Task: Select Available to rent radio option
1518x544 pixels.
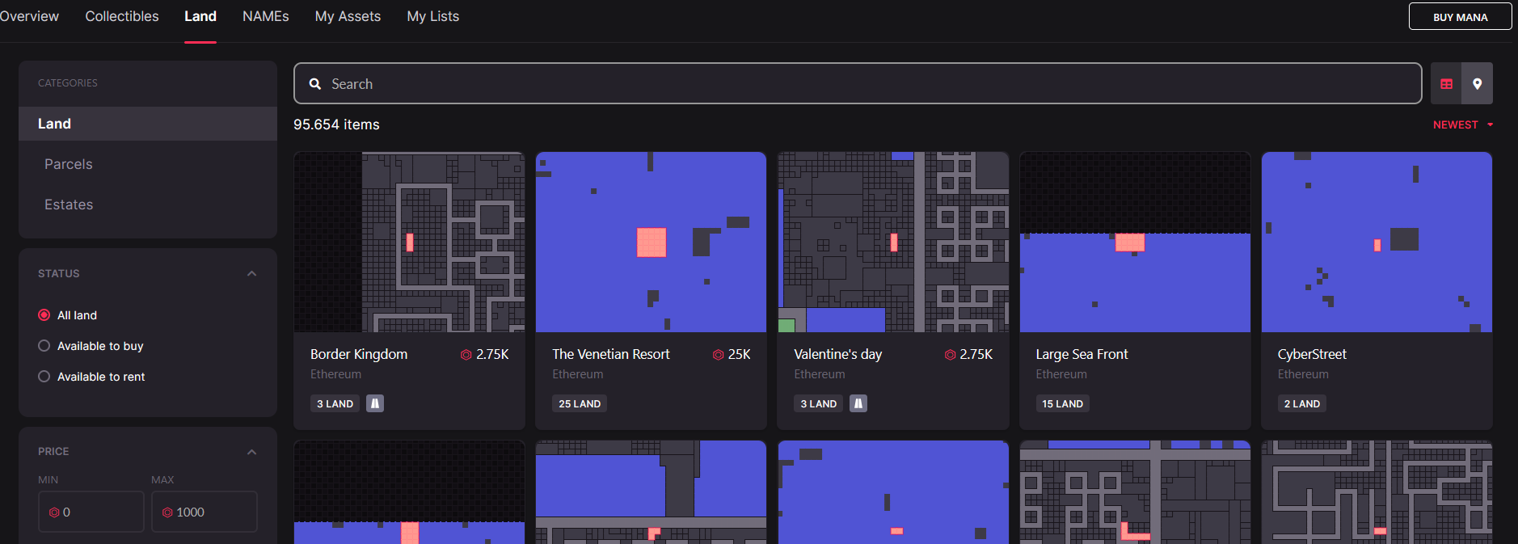Action: click(x=44, y=377)
